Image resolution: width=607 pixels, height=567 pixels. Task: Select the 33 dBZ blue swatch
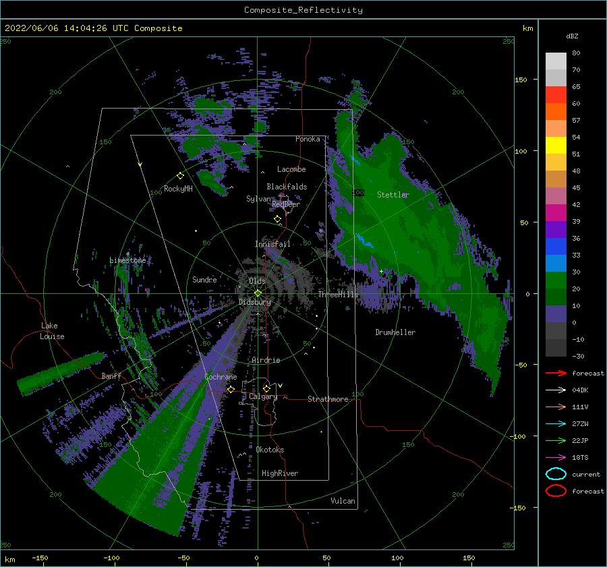coord(556,246)
